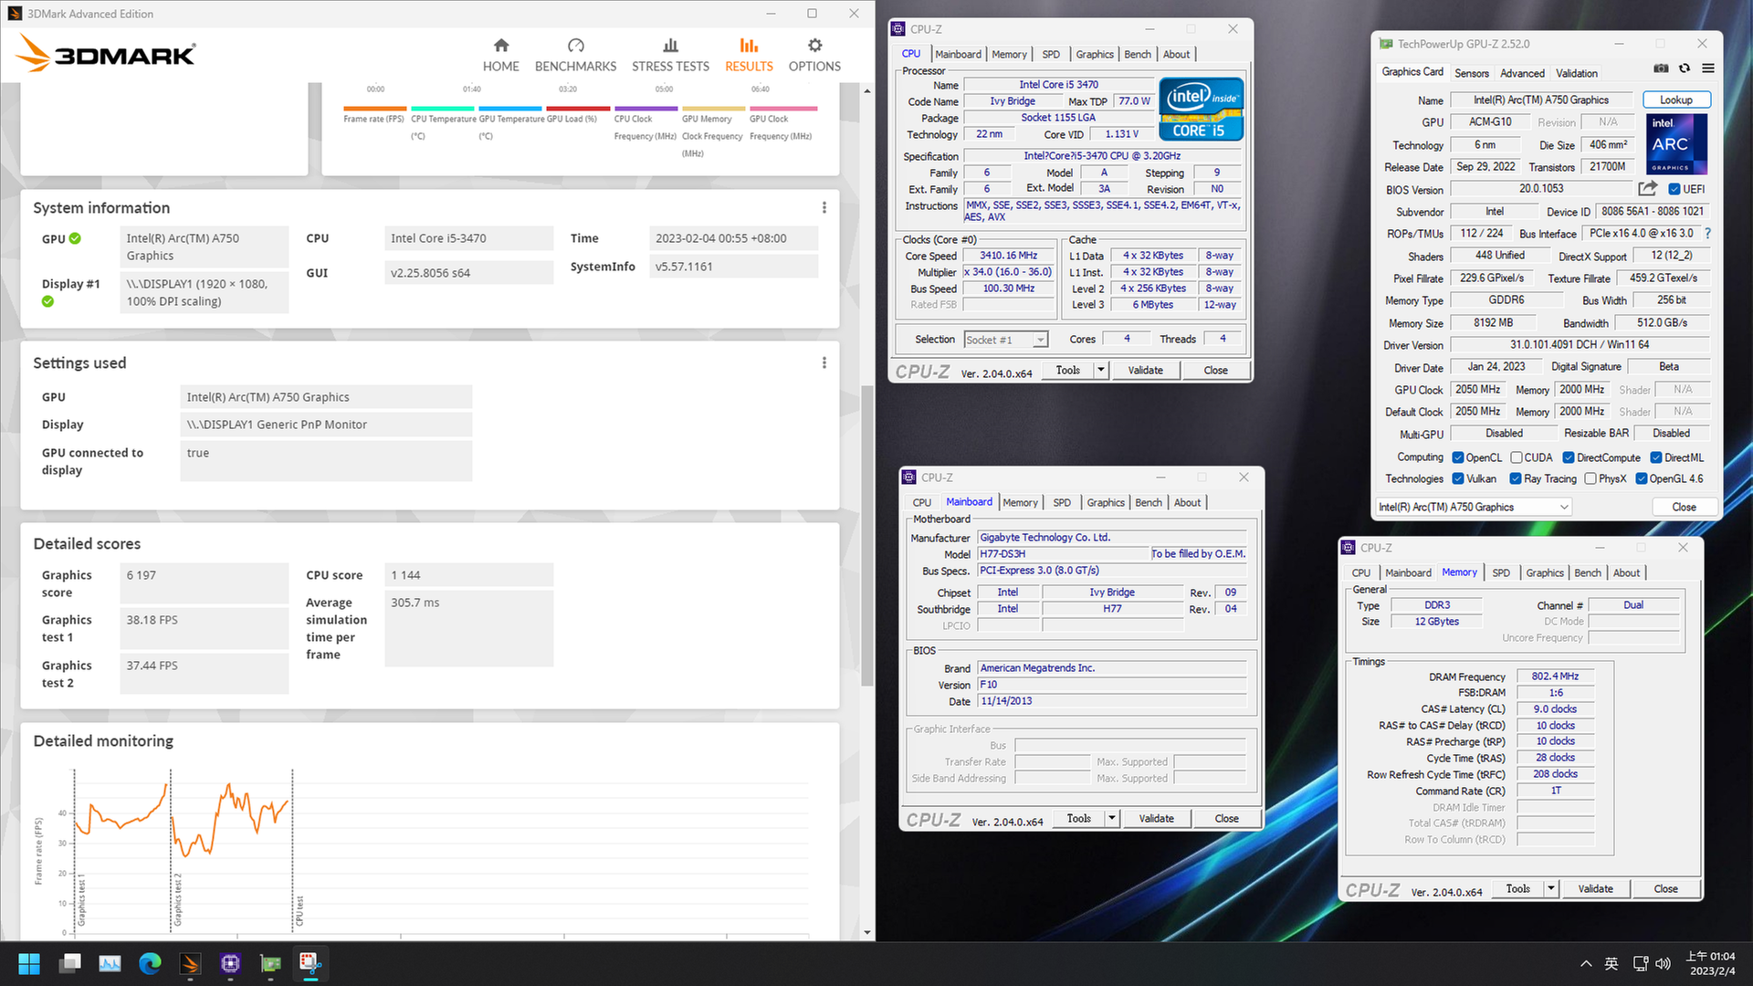This screenshot has width=1753, height=986.
Task: Open the volume control in system tray
Action: coord(1663,964)
